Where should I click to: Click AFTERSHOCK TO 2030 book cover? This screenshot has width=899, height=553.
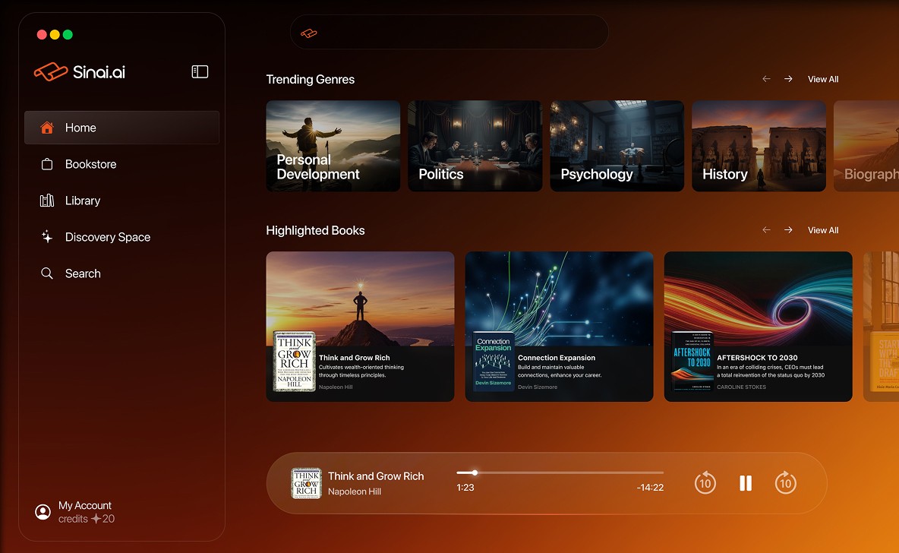(x=692, y=362)
